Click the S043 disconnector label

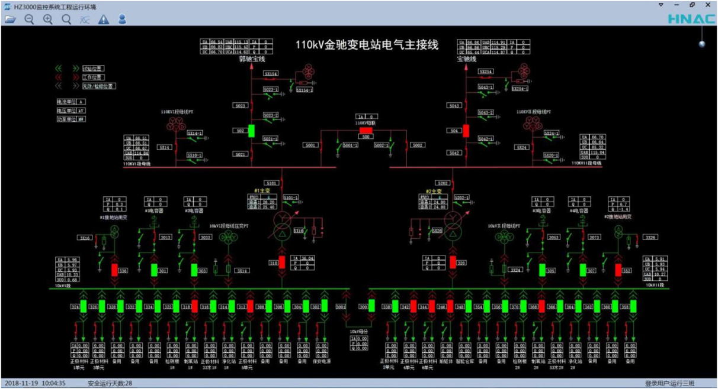tap(454, 106)
